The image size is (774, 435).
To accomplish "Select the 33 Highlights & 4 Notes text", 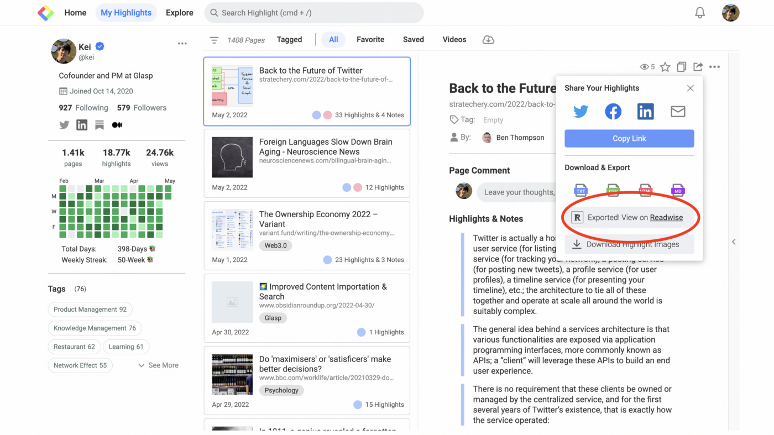I will click(x=369, y=115).
